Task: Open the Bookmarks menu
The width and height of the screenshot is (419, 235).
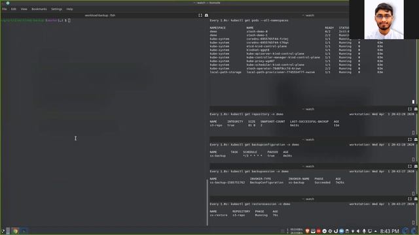Action: click(39, 9)
